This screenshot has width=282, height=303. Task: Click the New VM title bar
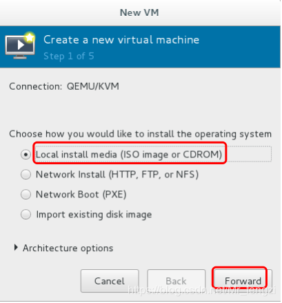point(139,12)
